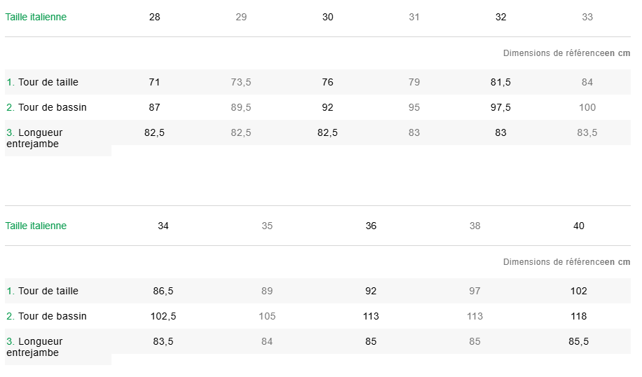
Task: Click Italian size 34 column header
Action: pos(163,226)
